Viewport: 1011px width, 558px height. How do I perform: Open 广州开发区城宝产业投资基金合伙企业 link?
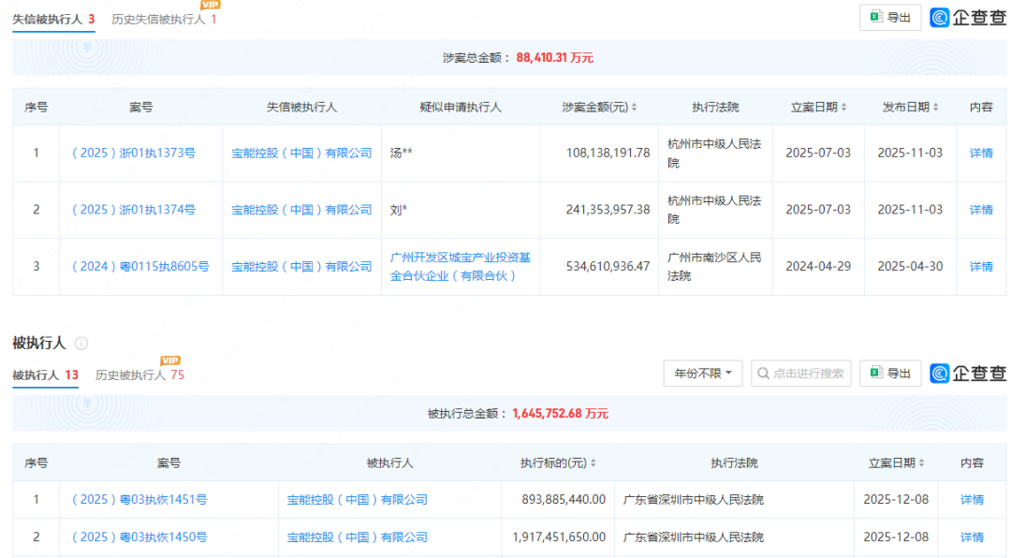coord(460,266)
